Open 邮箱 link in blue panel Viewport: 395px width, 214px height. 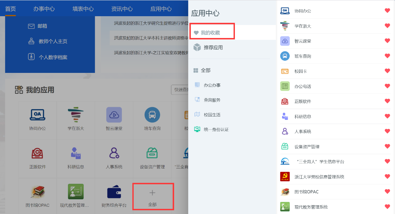(x=37, y=26)
